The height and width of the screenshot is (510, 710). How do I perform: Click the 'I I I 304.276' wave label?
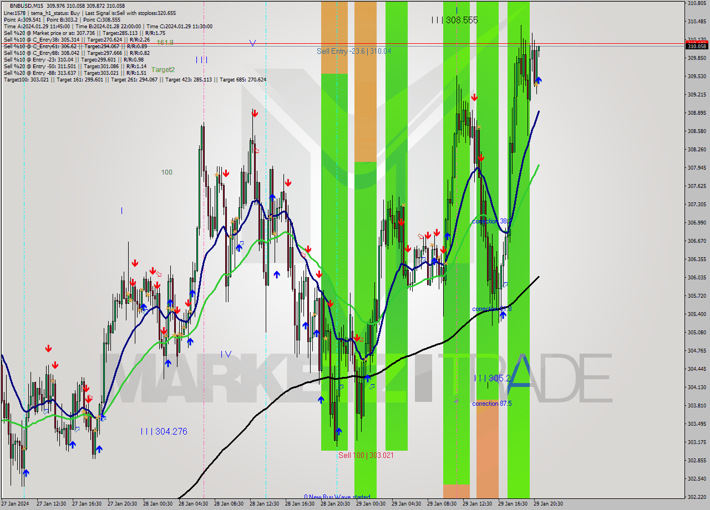(164, 431)
